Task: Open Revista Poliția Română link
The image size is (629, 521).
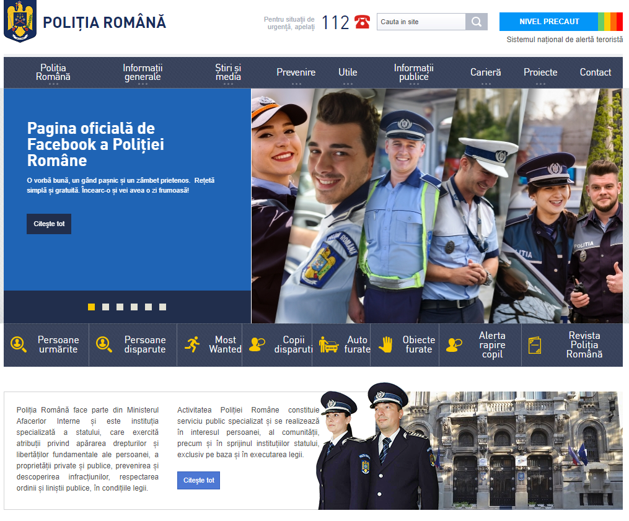Action: coord(584,345)
